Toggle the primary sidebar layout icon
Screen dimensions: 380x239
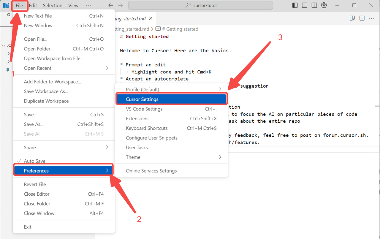295,5
